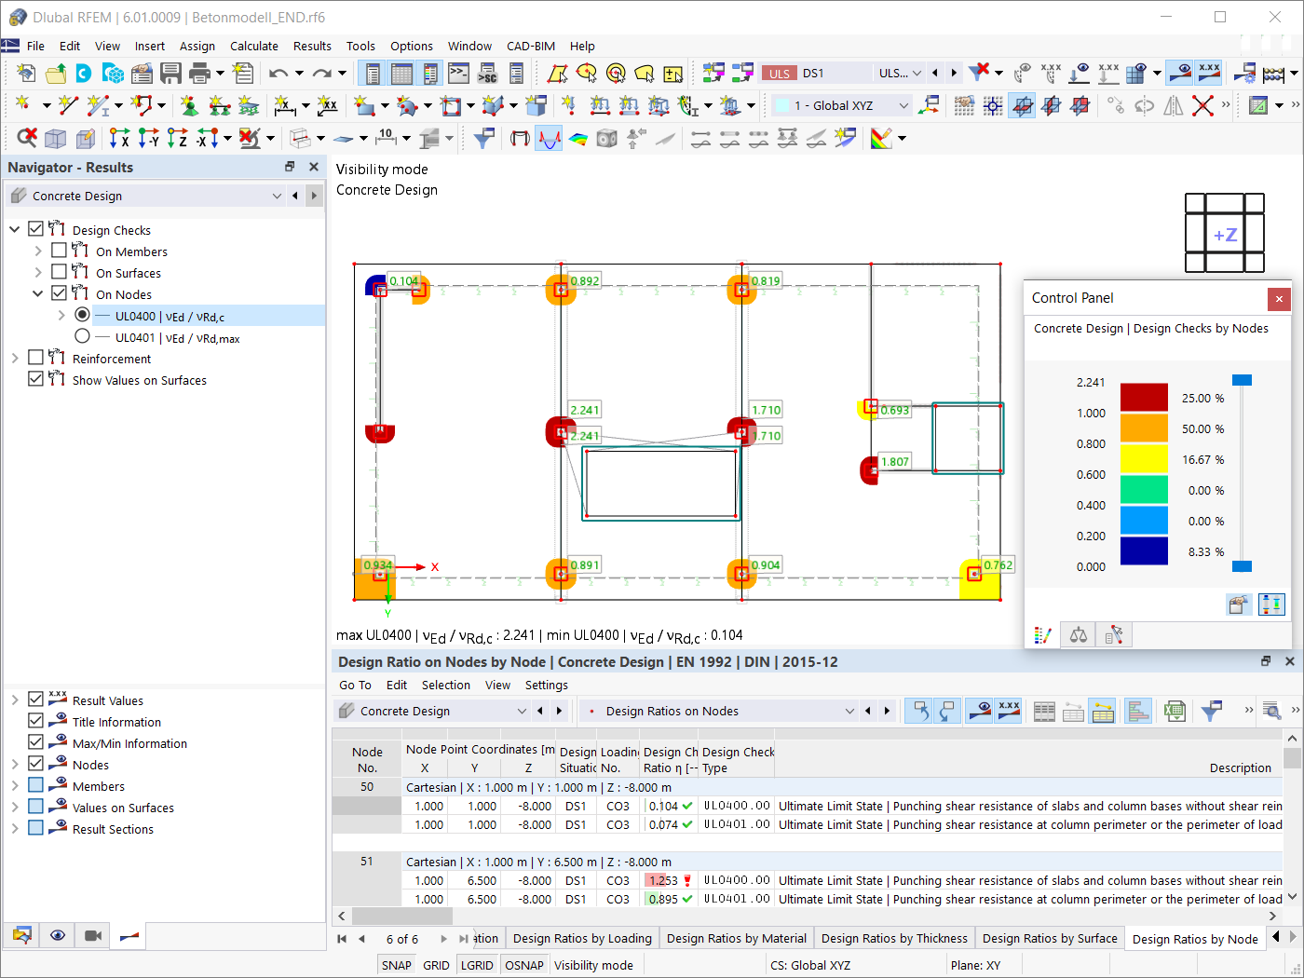Open the Design Ratios on Nodes table dropdown

pyautogui.click(x=849, y=711)
